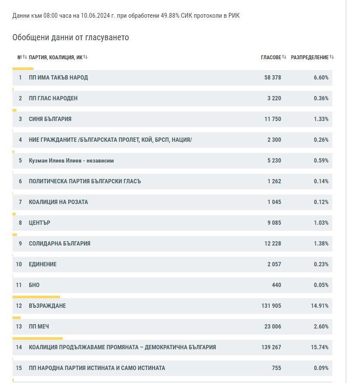Click ПП НАРОДНА ПАРТИЯ ИСТИНАТА row
The height and width of the screenshot is (383, 347).
click(172, 368)
